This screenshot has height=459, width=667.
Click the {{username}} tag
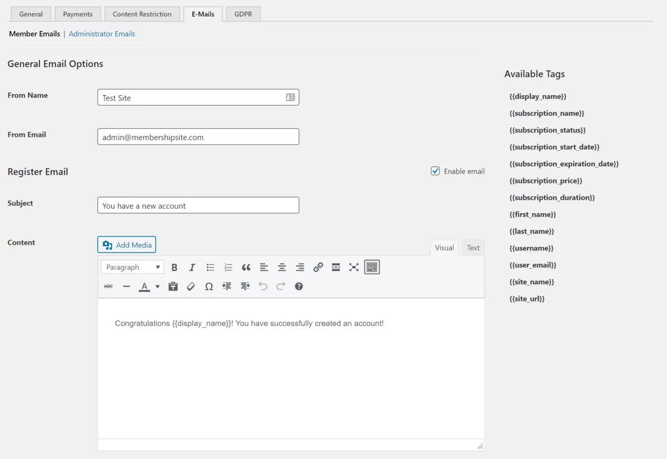531,248
